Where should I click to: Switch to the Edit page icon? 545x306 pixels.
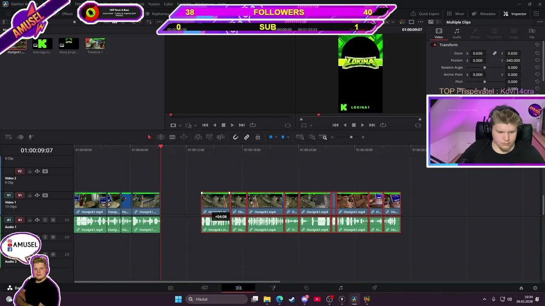238,288
